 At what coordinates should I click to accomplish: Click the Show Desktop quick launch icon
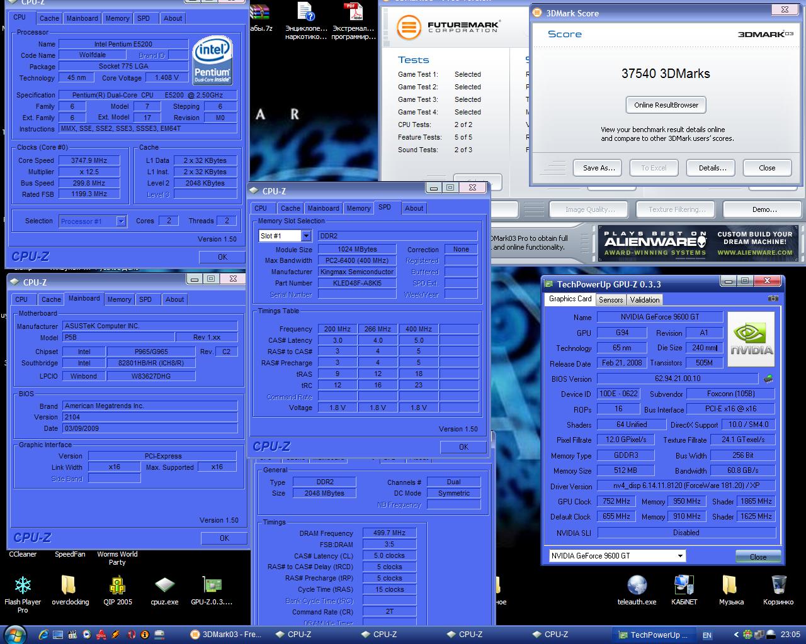coord(58,635)
